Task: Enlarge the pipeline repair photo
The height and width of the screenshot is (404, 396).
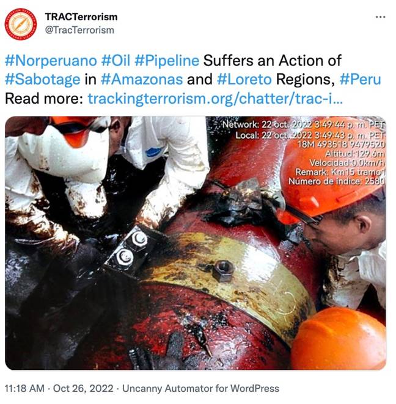Action: (x=196, y=243)
